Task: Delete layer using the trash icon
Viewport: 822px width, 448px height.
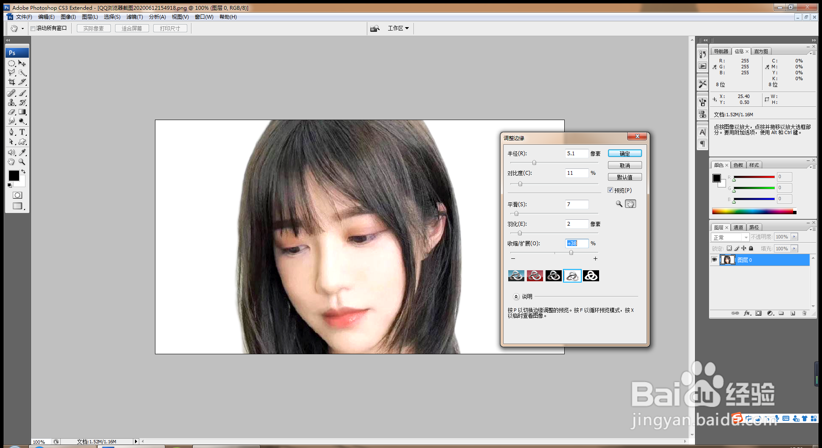Action: [x=805, y=313]
